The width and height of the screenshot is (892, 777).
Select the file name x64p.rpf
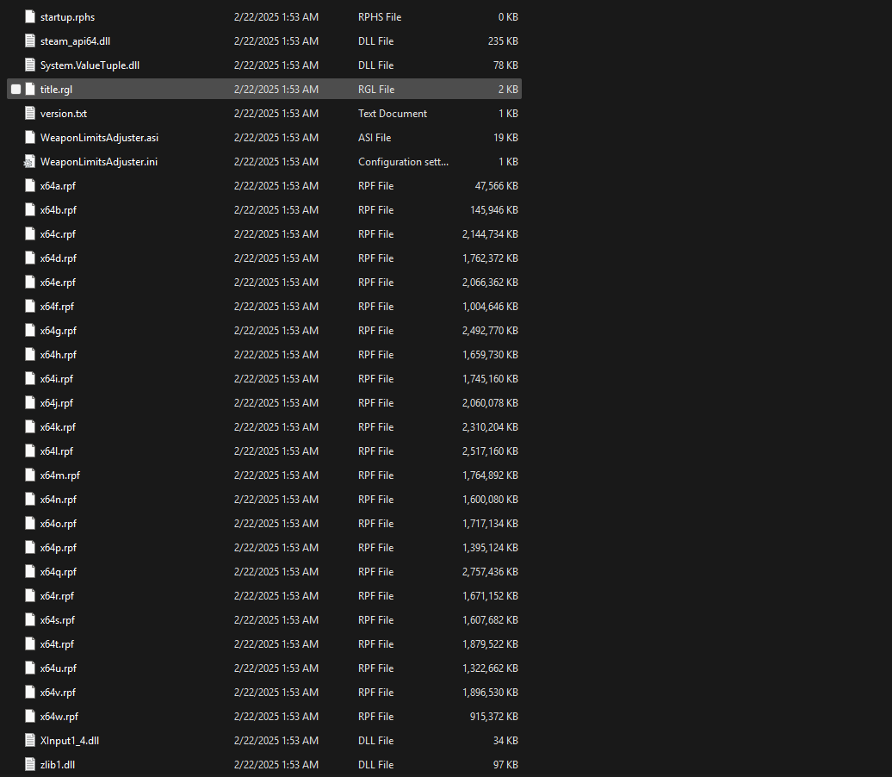[x=59, y=548]
